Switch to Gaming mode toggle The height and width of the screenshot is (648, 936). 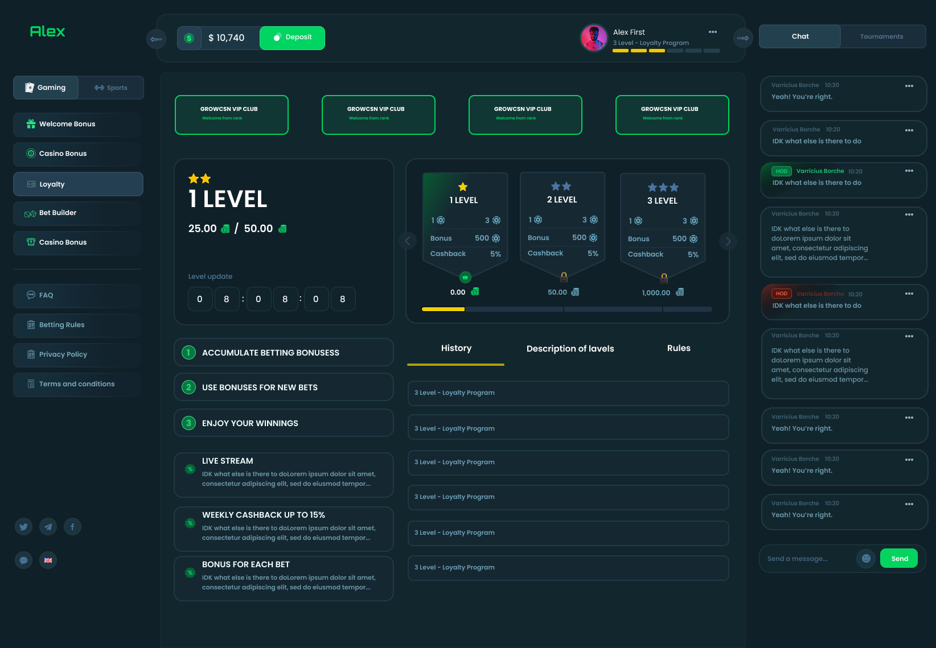[x=46, y=88]
